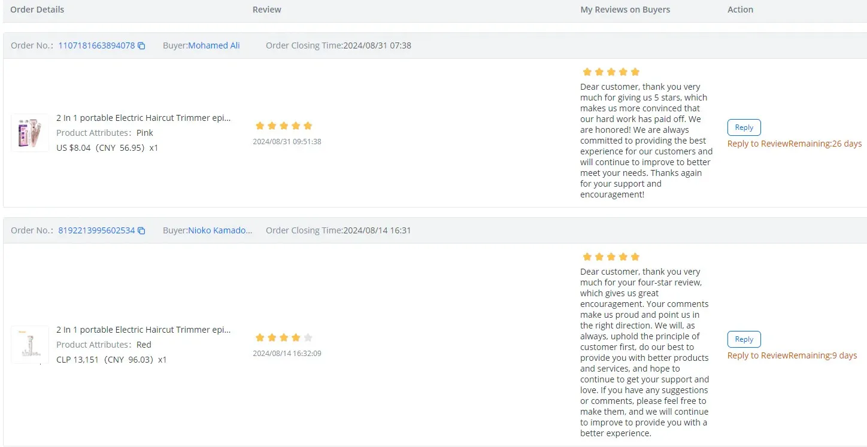Click pink 2 In 1 Haircut Trimmer title
This screenshot has width=867, height=447.
143,118
